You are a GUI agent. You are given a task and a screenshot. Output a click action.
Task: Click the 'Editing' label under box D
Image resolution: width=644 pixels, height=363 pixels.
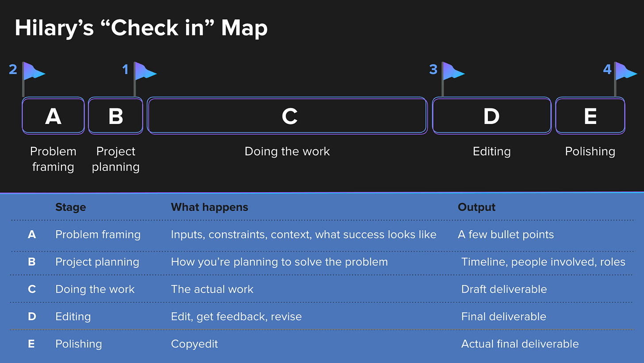click(x=491, y=151)
